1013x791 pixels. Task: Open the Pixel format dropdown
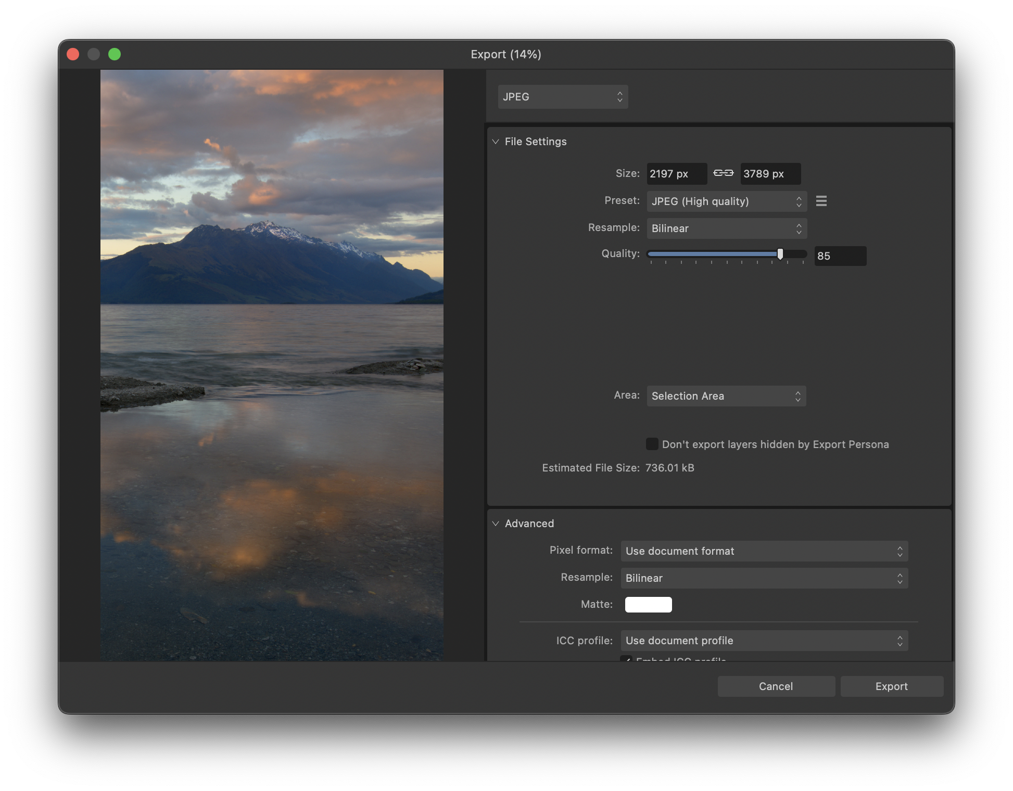[x=764, y=551]
